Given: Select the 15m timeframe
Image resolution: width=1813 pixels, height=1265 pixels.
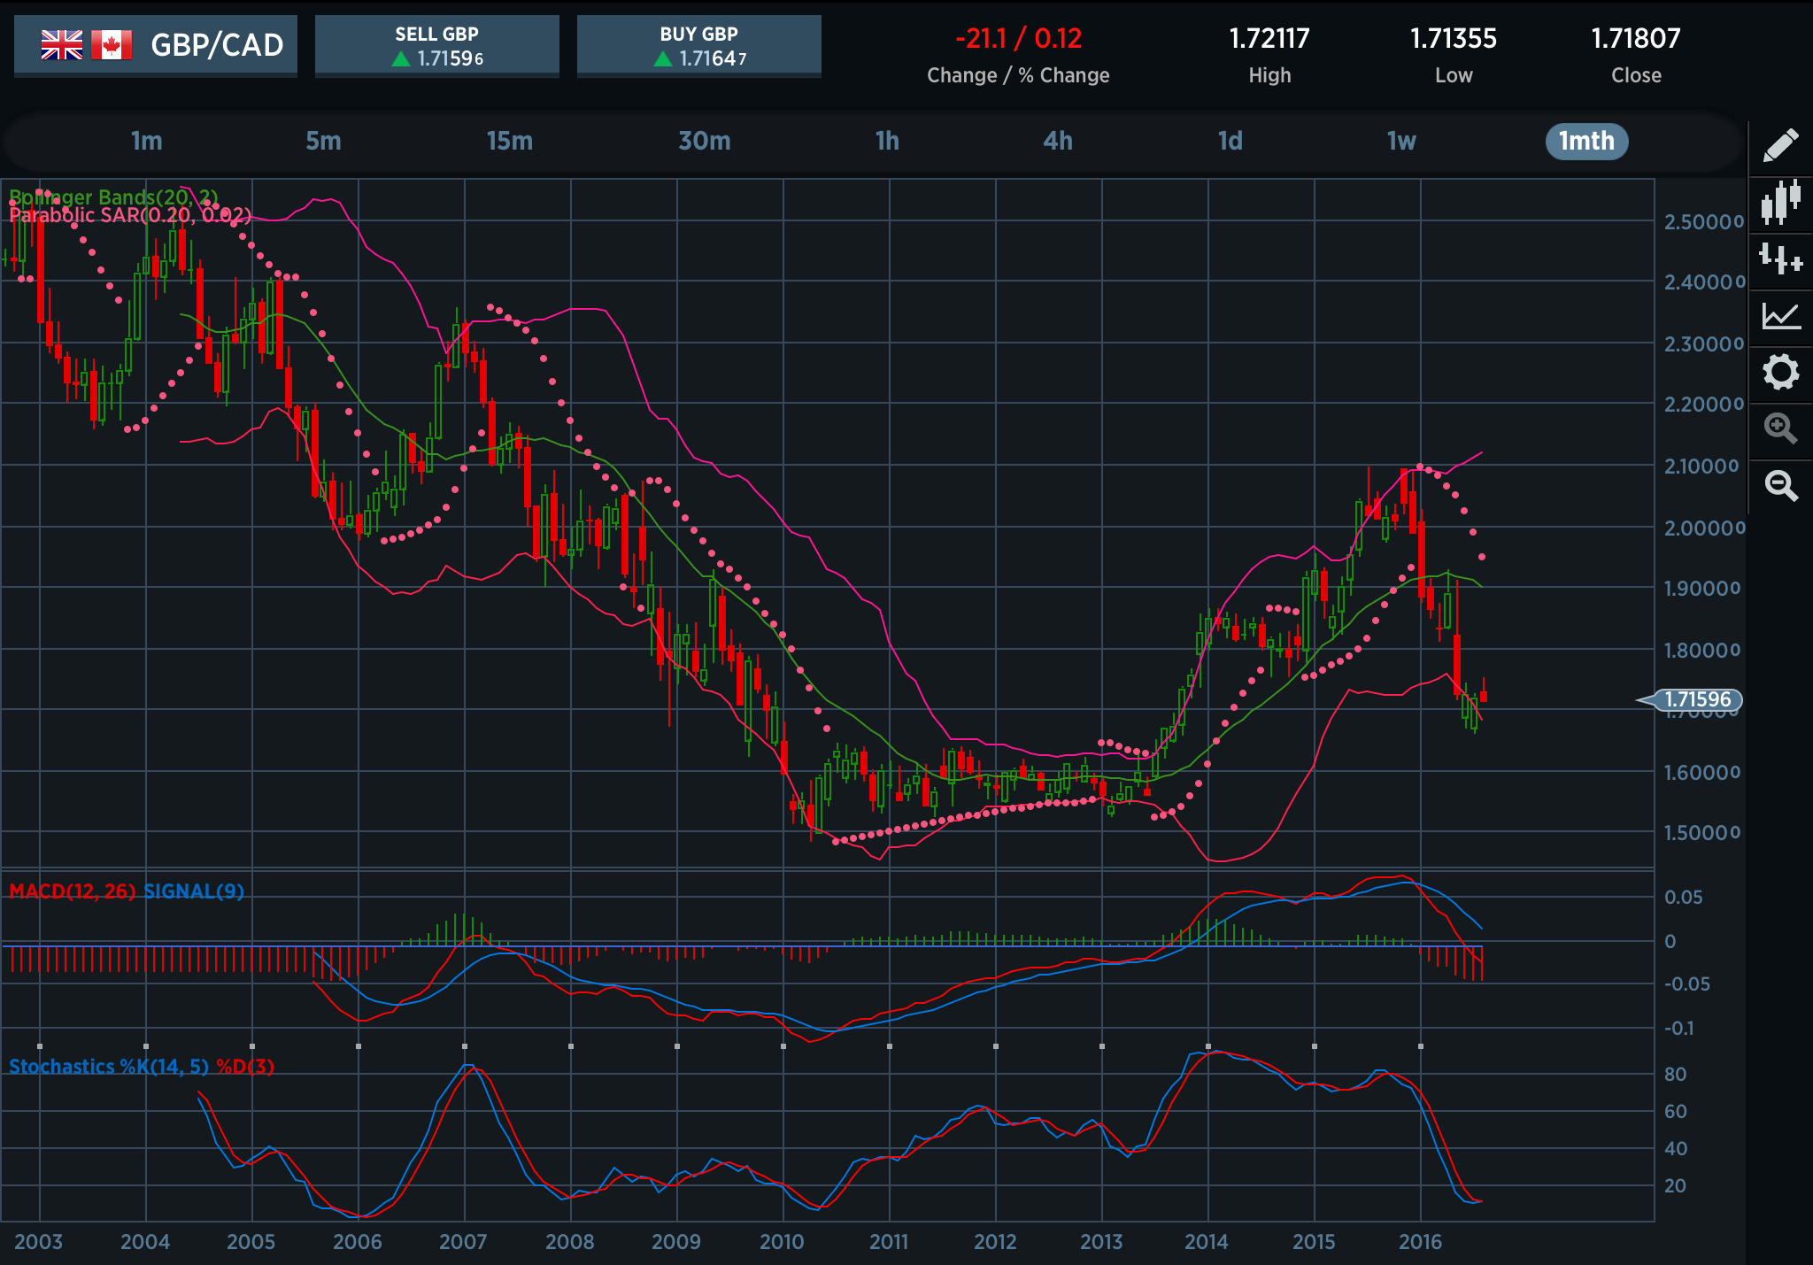Looking at the screenshot, I should pyautogui.click(x=510, y=141).
